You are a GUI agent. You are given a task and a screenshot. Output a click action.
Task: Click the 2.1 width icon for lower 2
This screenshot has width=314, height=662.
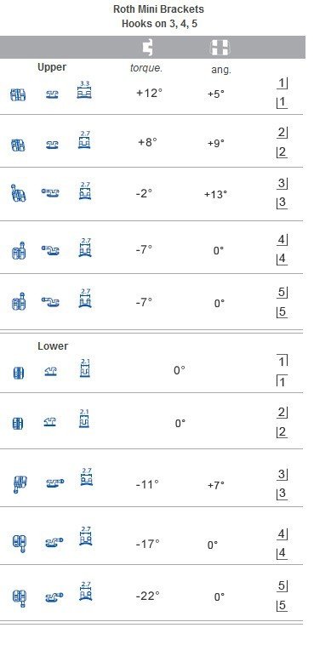click(x=84, y=419)
